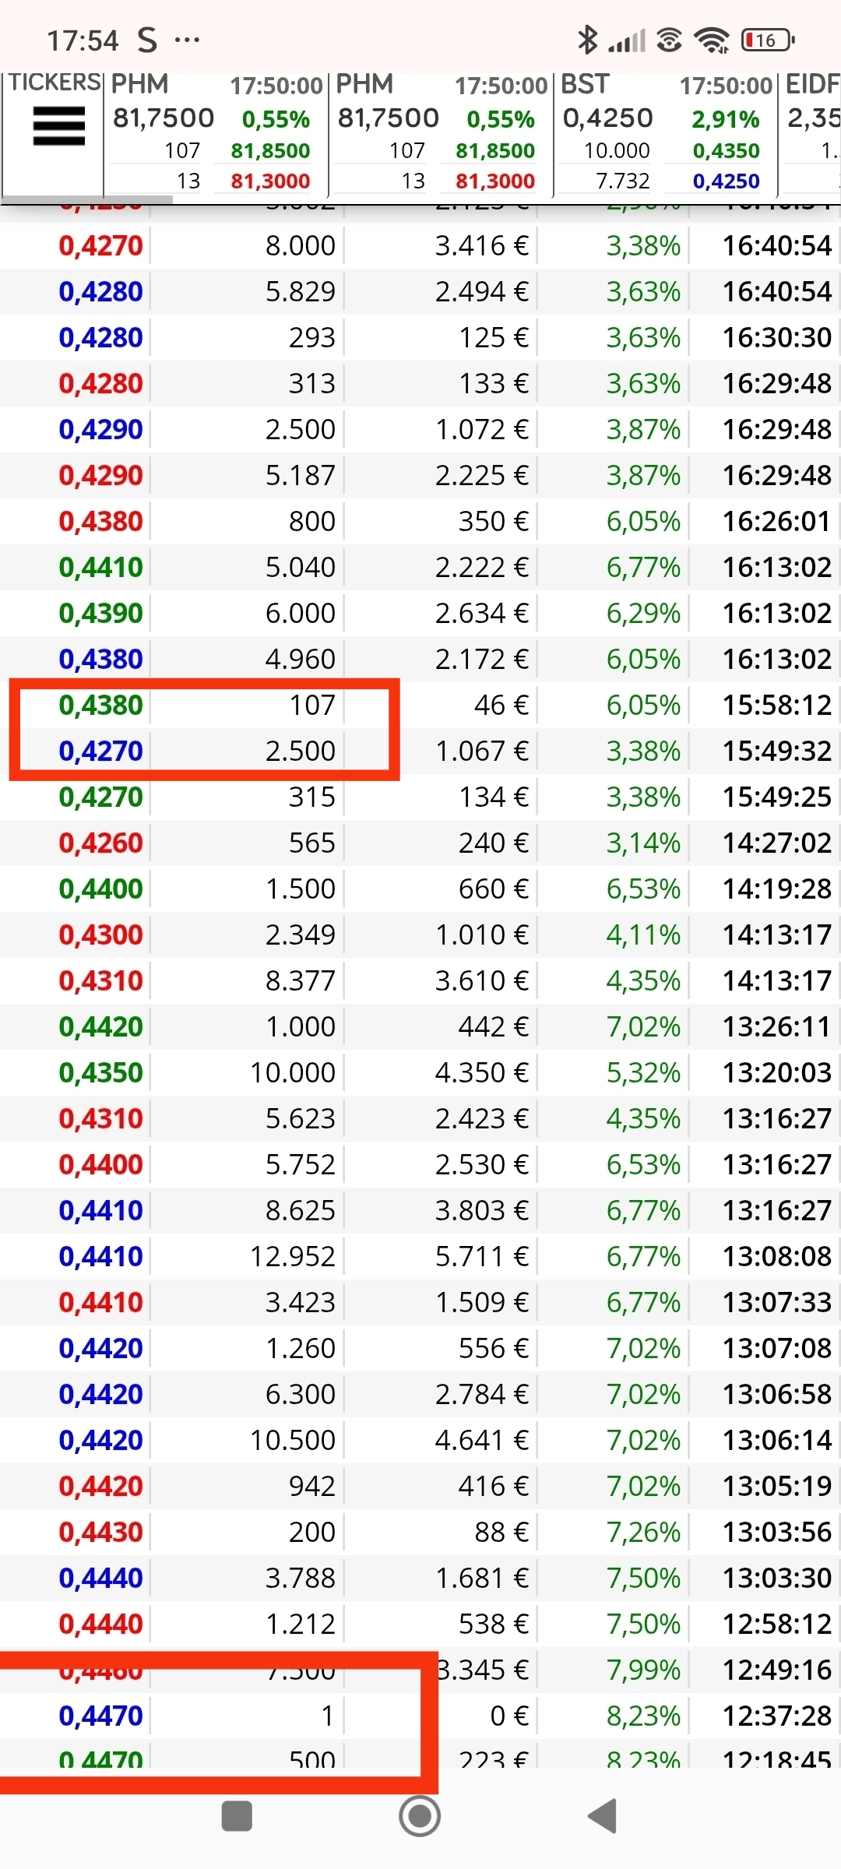
Task: Tap the BST change 2,91%
Action: pos(725,119)
